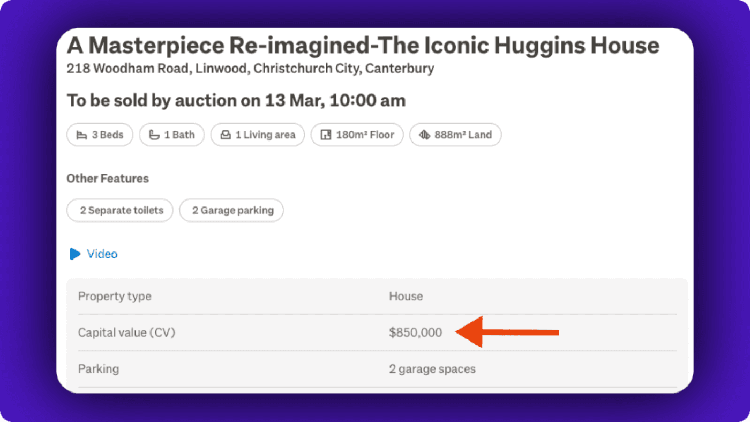The image size is (750, 422).
Task: Select the 2 Garage parking chip
Action: [231, 210]
